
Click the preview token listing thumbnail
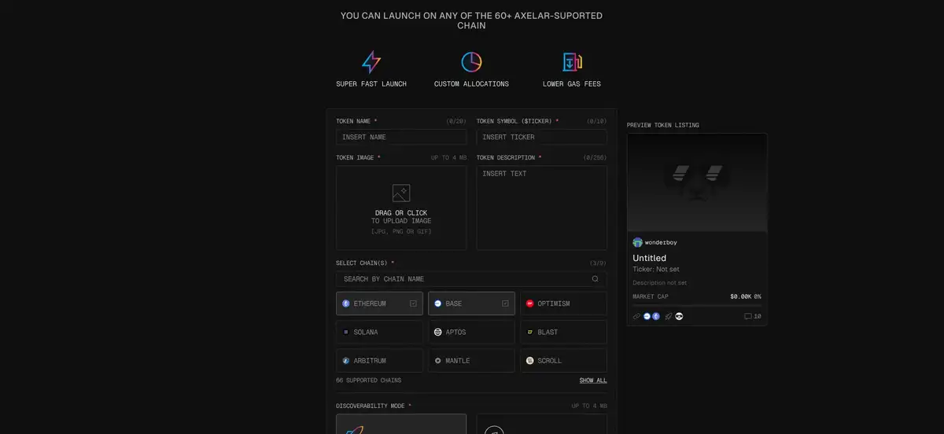[697, 182]
